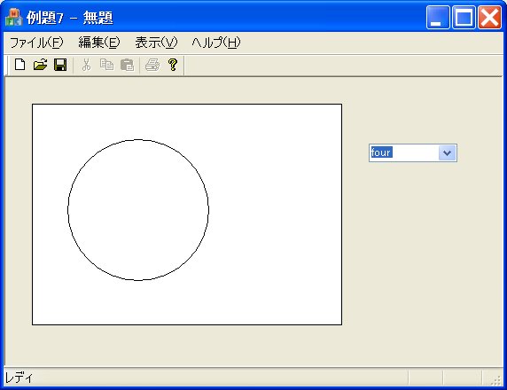Click the white canvas outside the circle
The height and width of the screenshot is (390, 507).
pyautogui.click(x=275, y=214)
